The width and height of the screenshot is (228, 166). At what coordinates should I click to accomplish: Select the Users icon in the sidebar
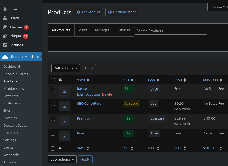click(x=5, y=18)
